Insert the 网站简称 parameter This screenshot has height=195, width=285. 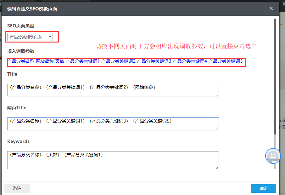45,61
